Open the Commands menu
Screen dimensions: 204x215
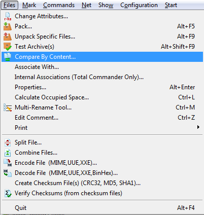click(59, 5)
